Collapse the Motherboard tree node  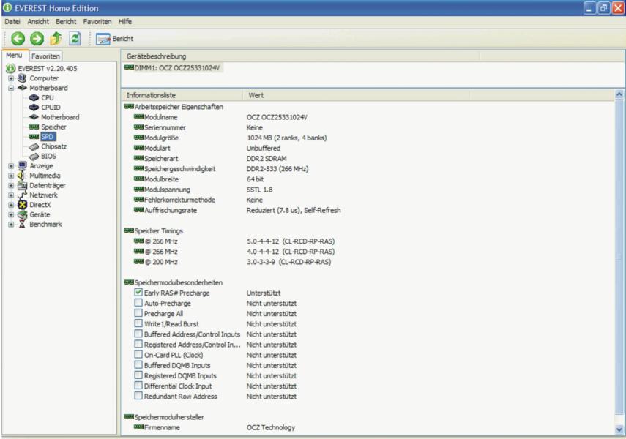coord(12,88)
